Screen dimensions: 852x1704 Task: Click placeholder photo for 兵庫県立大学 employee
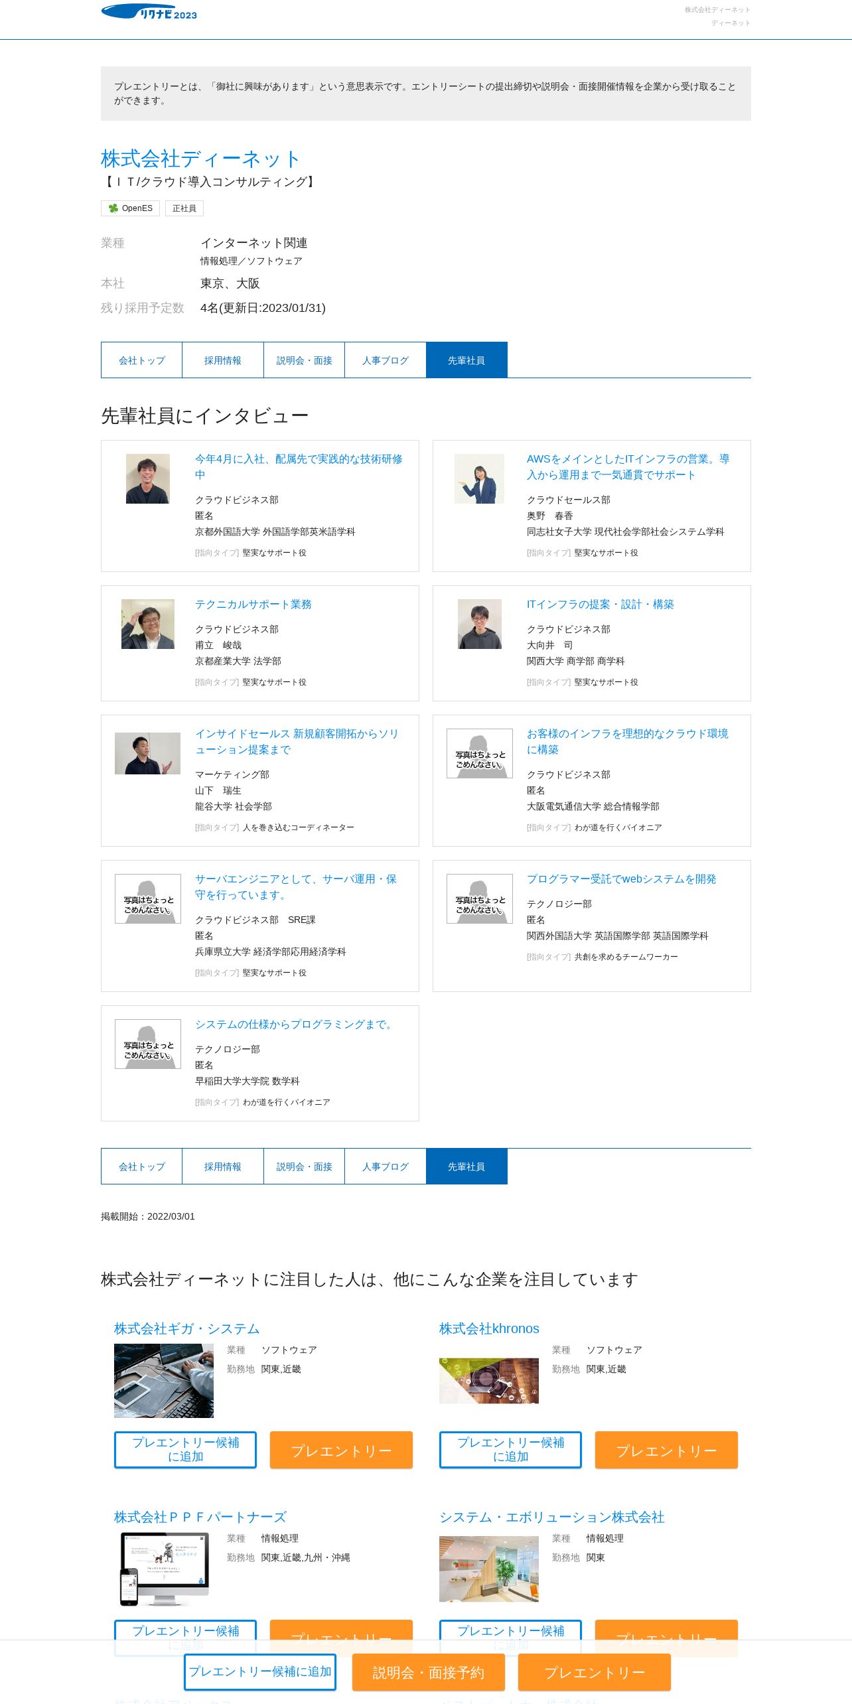(148, 898)
